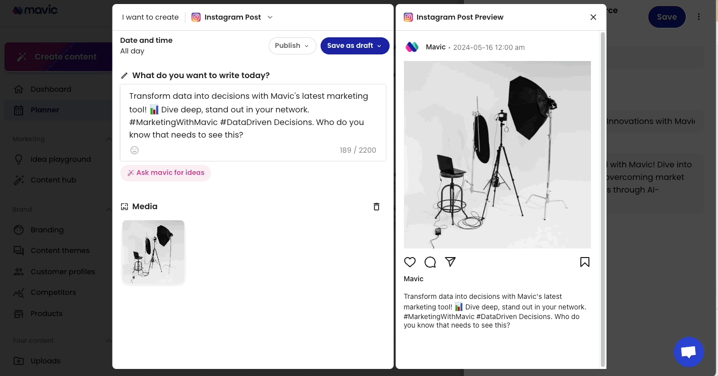This screenshot has width=718, height=376.
Task: Click the Mavic avatar in the preview
Action: point(412,47)
